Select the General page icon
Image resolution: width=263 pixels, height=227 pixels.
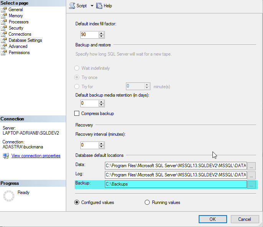pyautogui.click(x=4, y=10)
